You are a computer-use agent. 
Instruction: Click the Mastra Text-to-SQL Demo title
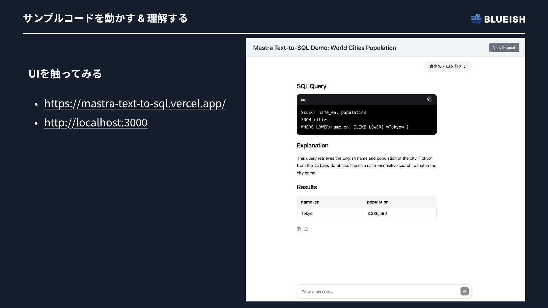324,48
